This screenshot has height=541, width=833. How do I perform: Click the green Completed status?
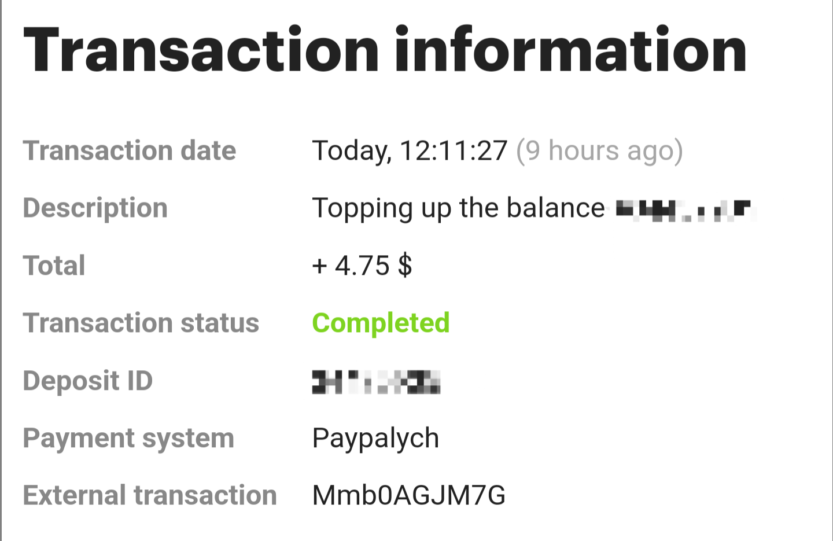(x=381, y=323)
